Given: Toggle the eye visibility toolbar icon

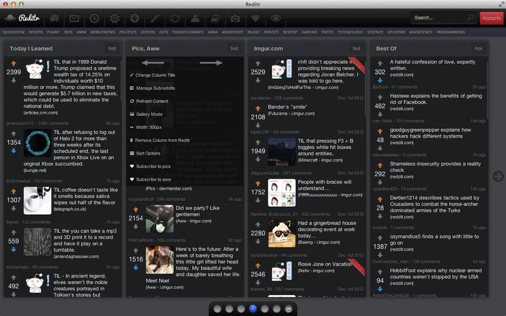Looking at the screenshot, I should click(x=275, y=18).
